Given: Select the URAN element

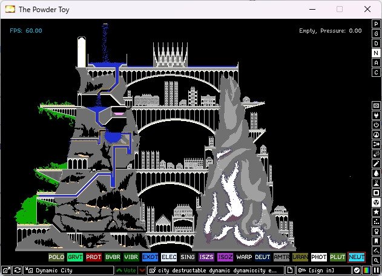Looking at the screenshot, I should 300,257.
